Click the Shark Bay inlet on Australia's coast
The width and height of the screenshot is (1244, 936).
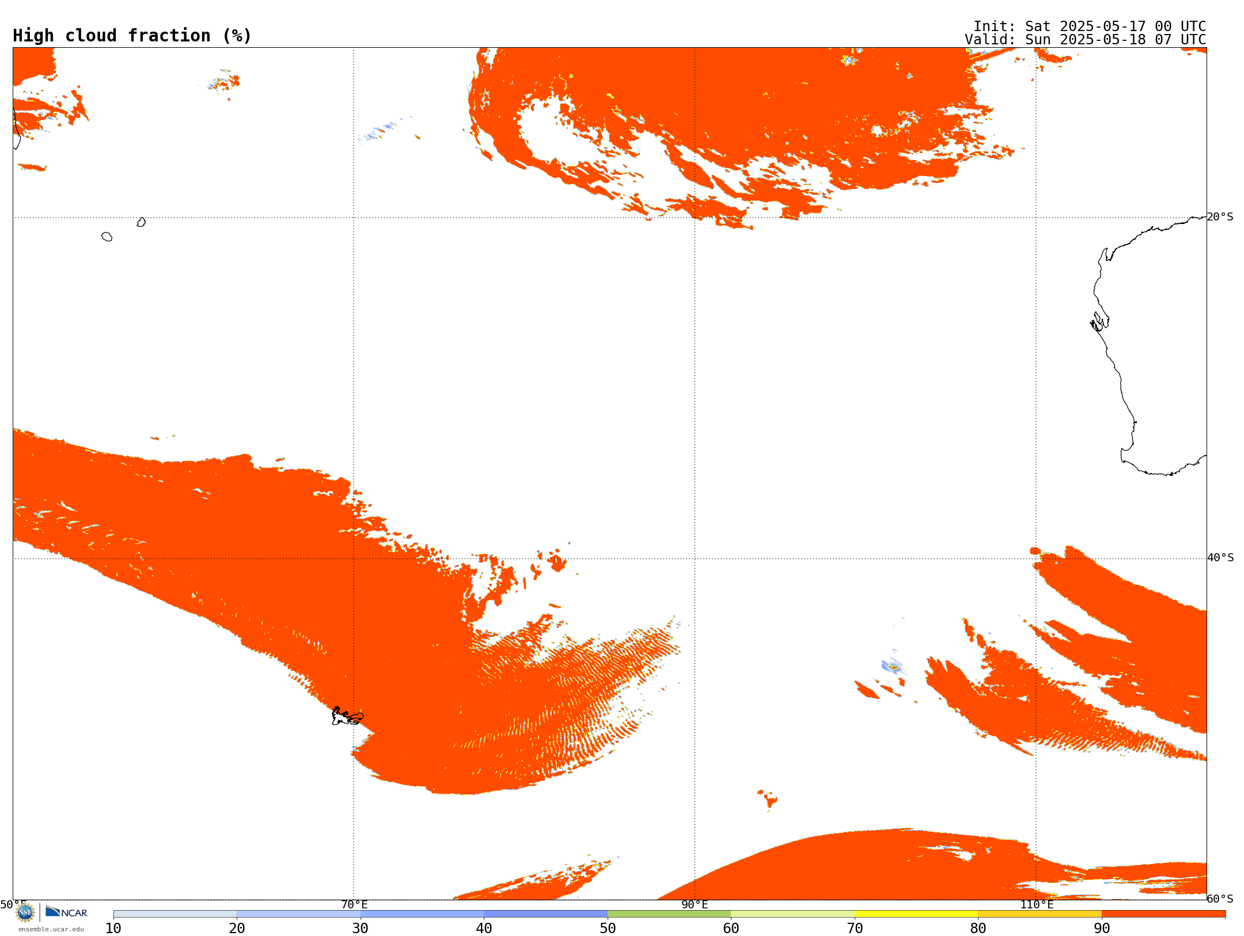click(1099, 322)
